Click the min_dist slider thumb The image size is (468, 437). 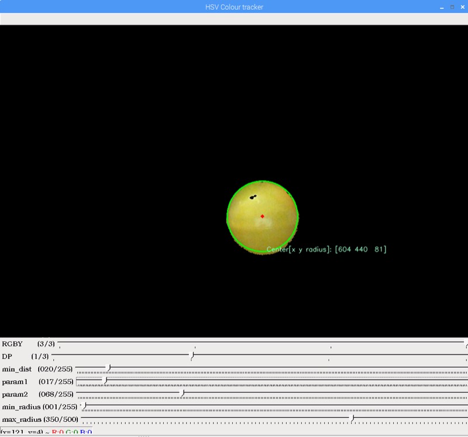point(109,369)
